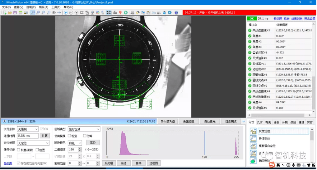Click the blue threshold line at 190

(x=205, y=143)
